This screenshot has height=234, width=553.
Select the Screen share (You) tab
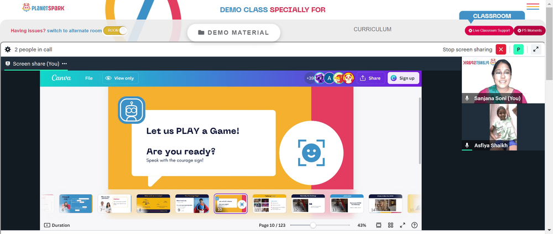click(36, 64)
